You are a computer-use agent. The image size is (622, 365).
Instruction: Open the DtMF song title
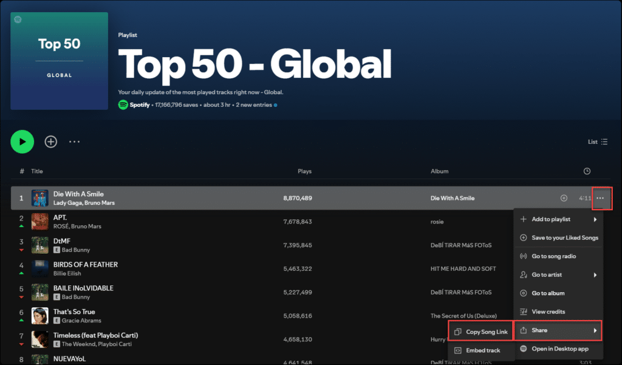pos(62,241)
